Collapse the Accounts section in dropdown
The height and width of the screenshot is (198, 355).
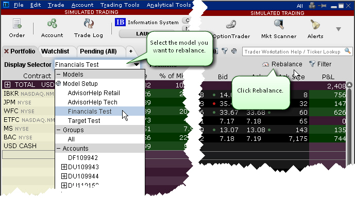[58, 149]
